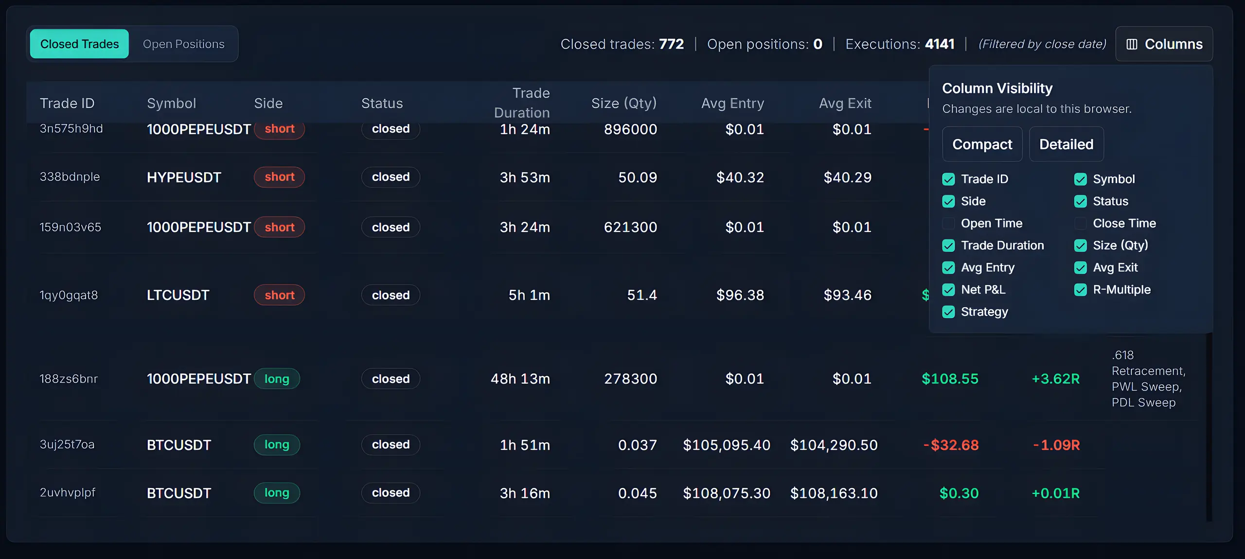Disable the Strategy column checkbox
This screenshot has width=1245, height=559.
tap(948, 312)
